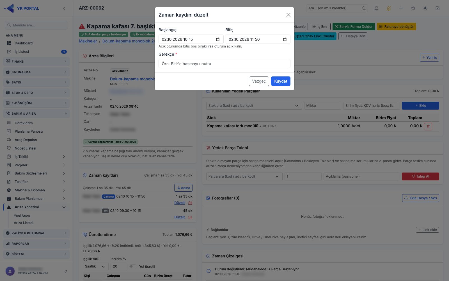Delete the Kapama kafası tork modülü row
Image resolution: width=449 pixels, height=281 pixels.
click(428, 126)
